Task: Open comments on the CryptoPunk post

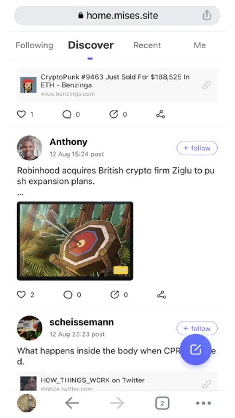Action: coord(67,114)
